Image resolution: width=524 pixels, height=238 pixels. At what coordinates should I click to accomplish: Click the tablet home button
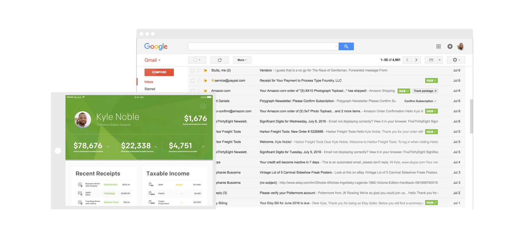(x=58, y=151)
